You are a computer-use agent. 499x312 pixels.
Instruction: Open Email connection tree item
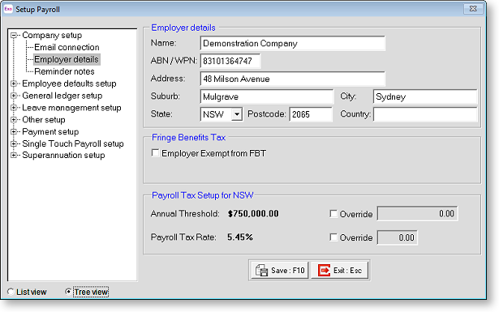click(x=67, y=47)
